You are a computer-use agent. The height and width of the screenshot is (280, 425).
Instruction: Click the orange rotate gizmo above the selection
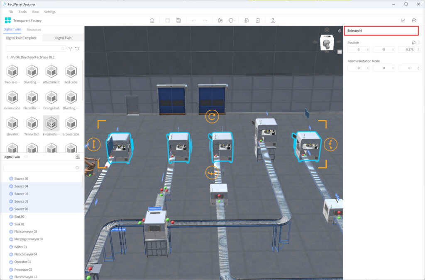[212, 117]
